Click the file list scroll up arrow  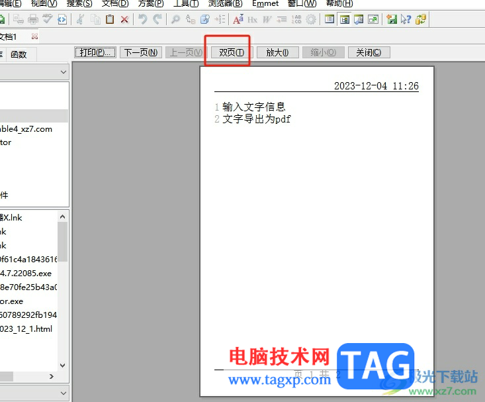(x=62, y=217)
